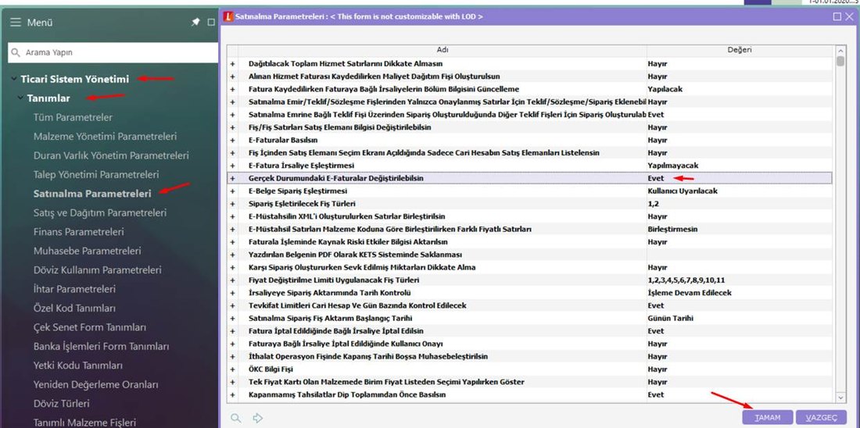Select Faturala İşleminde Kaynak Riski Etkiler Bilgisi Aktarılsın

(530, 241)
